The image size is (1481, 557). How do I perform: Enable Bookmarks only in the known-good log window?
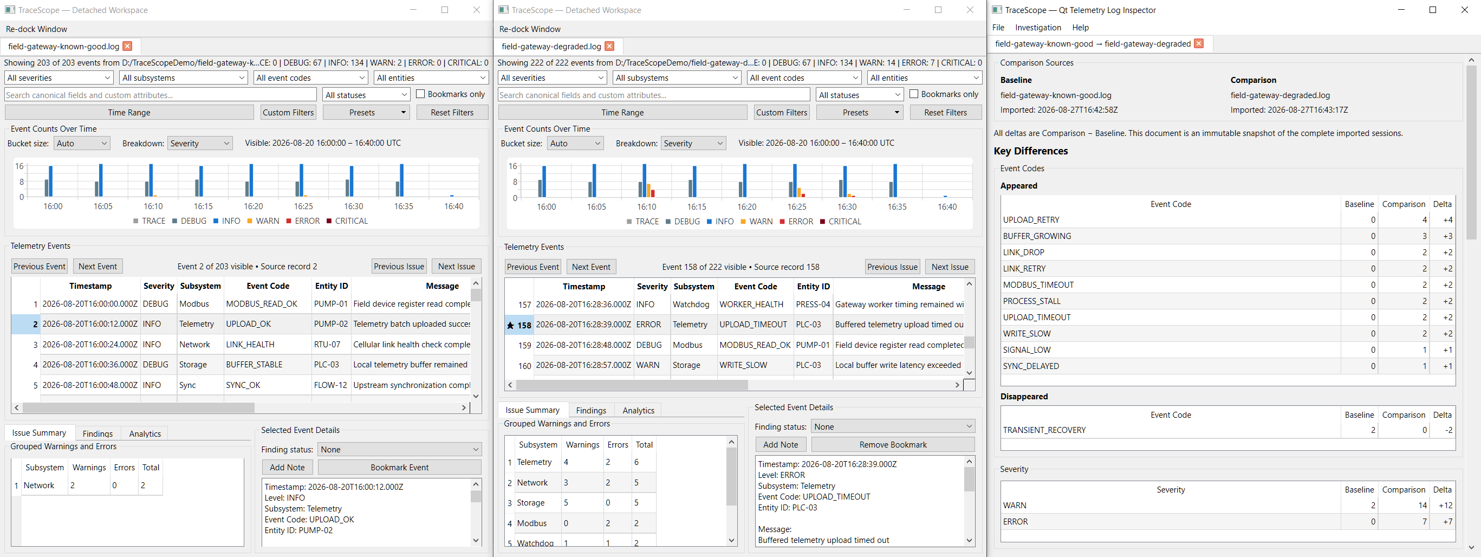pyautogui.click(x=420, y=94)
